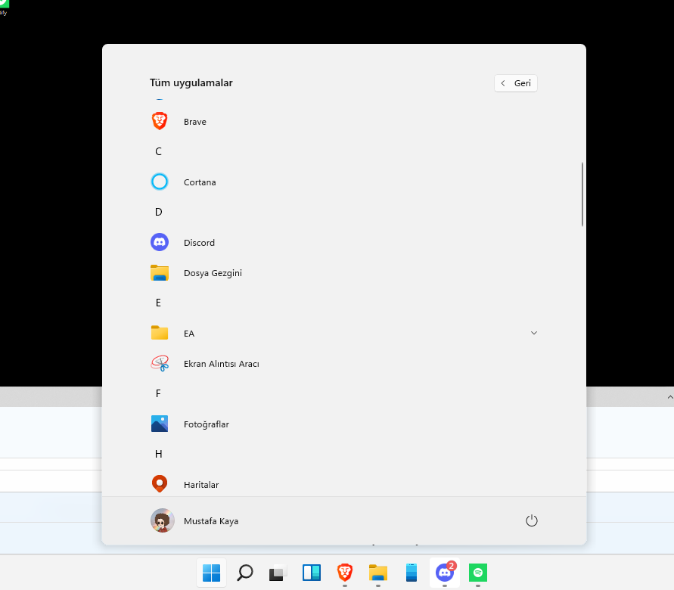The image size is (674, 590).
Task: Click the Cortana text label
Action: (x=200, y=182)
